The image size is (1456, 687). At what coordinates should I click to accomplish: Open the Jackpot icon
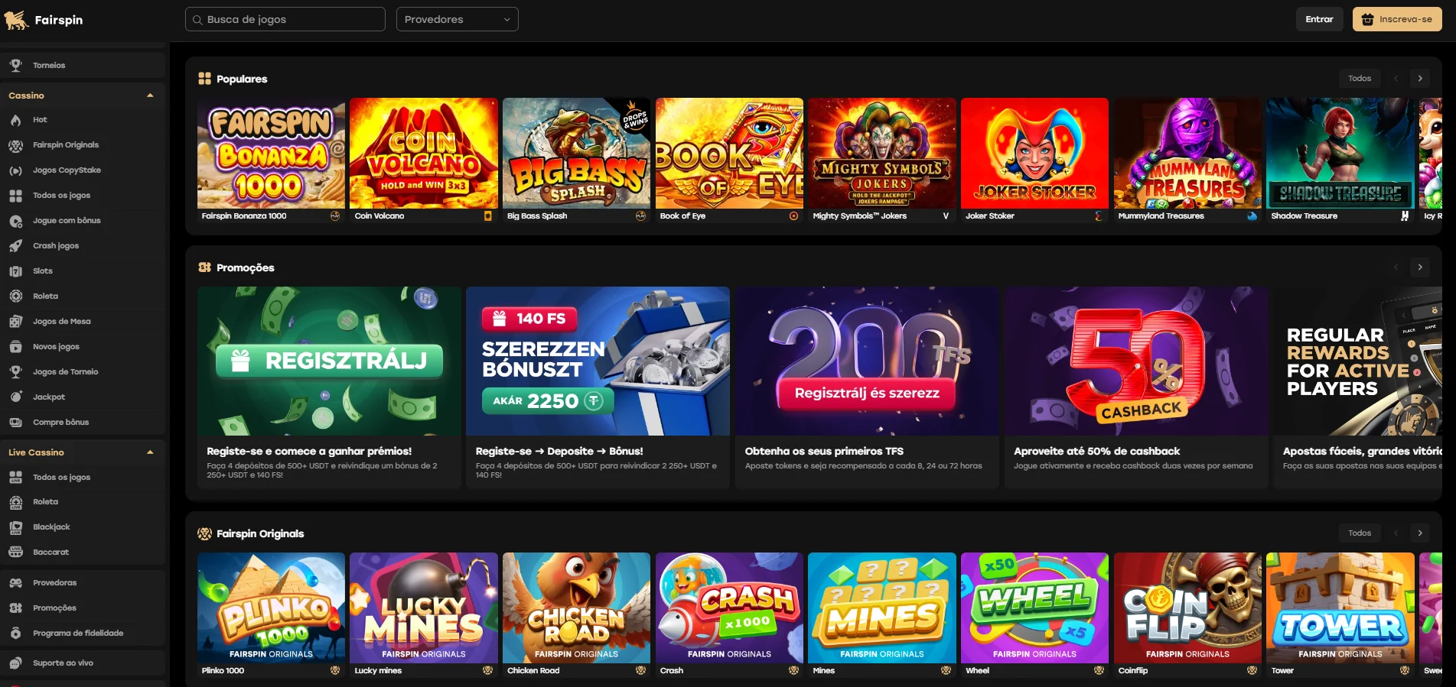point(15,397)
